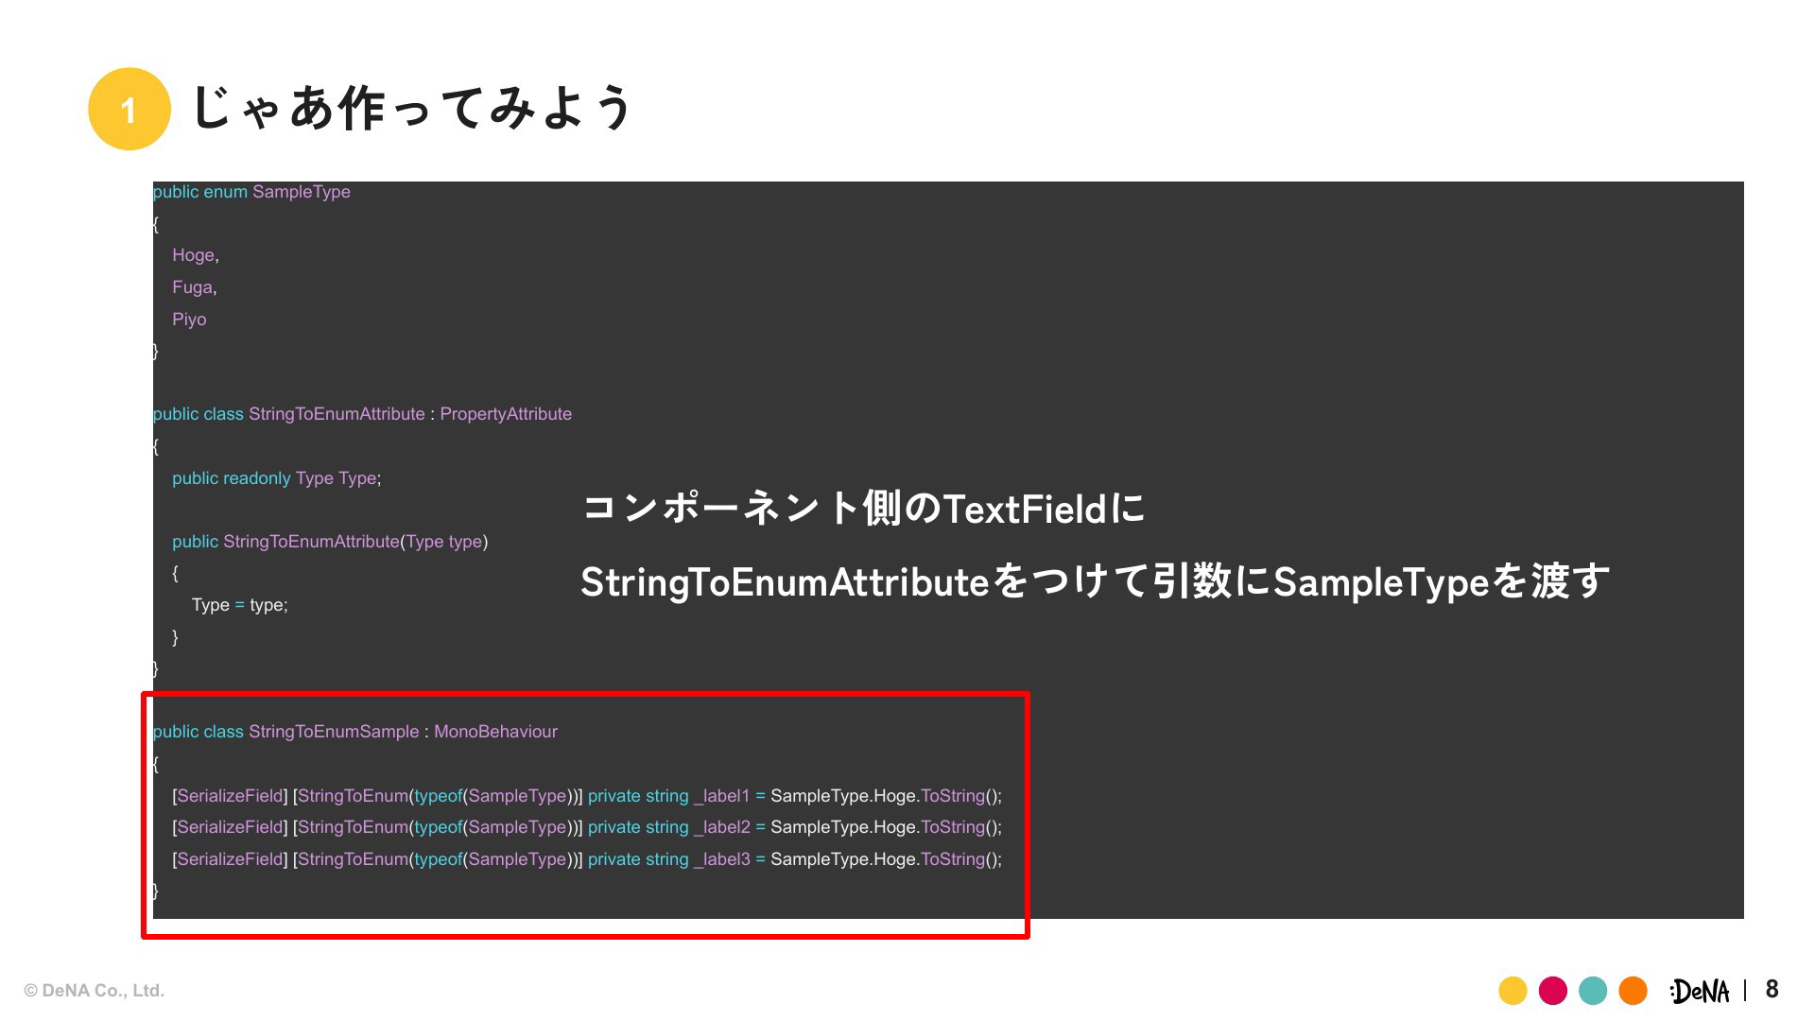This screenshot has width=1815, height=1021.
Task: Click the public enum SampleType line
Action: [251, 192]
